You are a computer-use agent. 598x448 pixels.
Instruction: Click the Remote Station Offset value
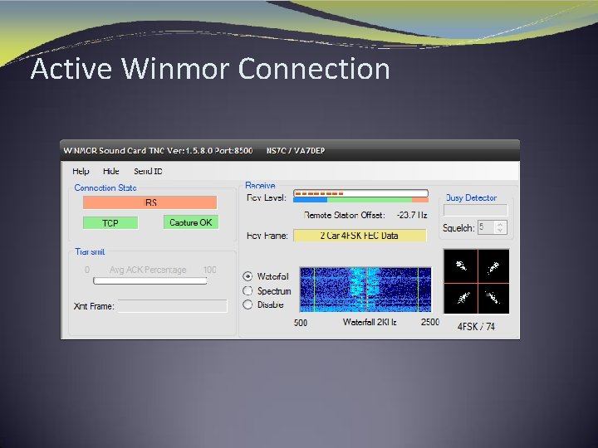tap(412, 215)
